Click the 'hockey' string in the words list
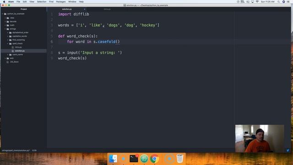293x165 pixels. click(148, 25)
